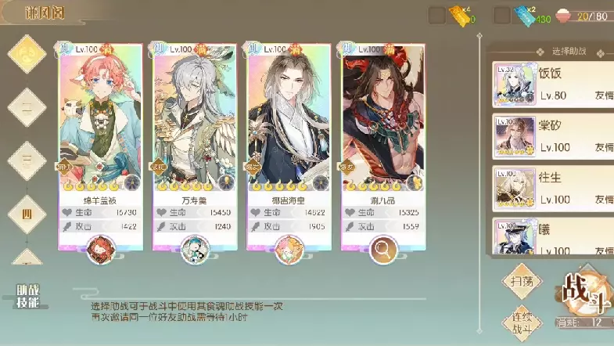This screenshot has height=346, width=614.
Task: Switch to team slot 二
Action: [27, 107]
